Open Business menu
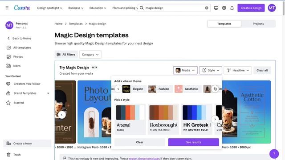This screenshot has width=285, height=160. click(x=76, y=8)
